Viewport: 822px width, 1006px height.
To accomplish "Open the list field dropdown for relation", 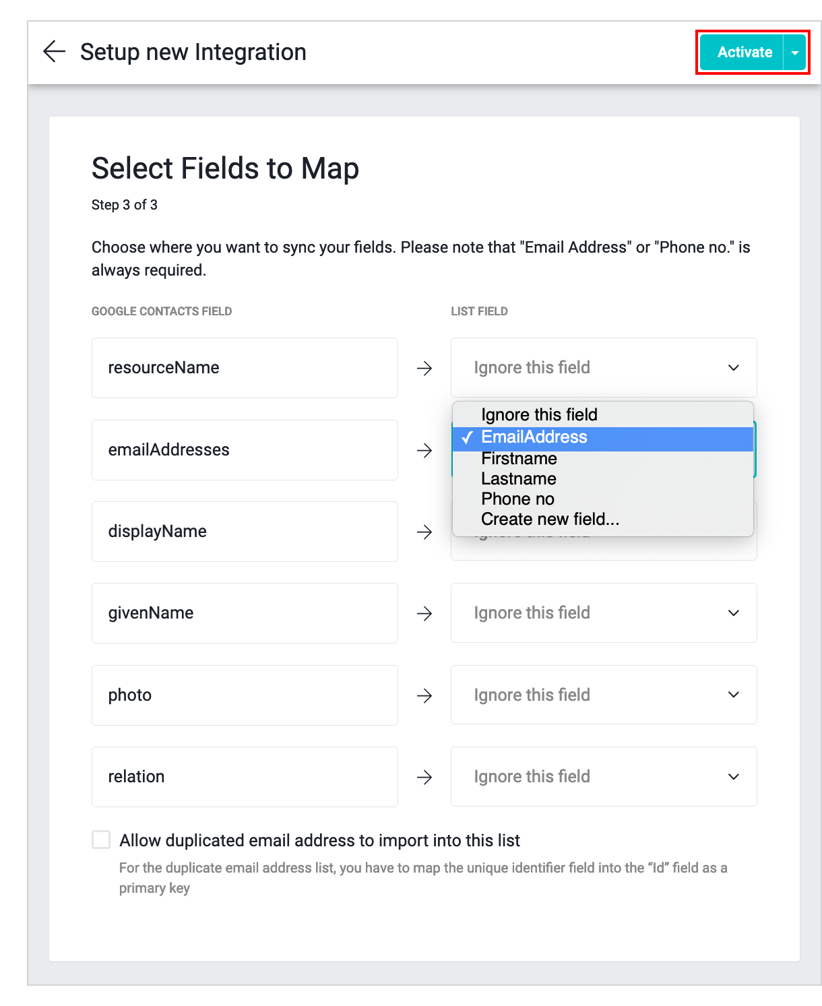I will [x=603, y=777].
